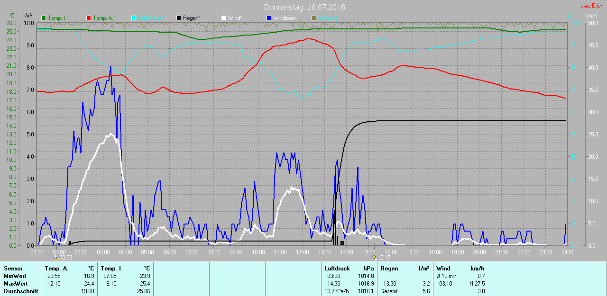Click the '°C' unit label above the left axis
Viewport: 607px width, 296px height.
point(12,16)
